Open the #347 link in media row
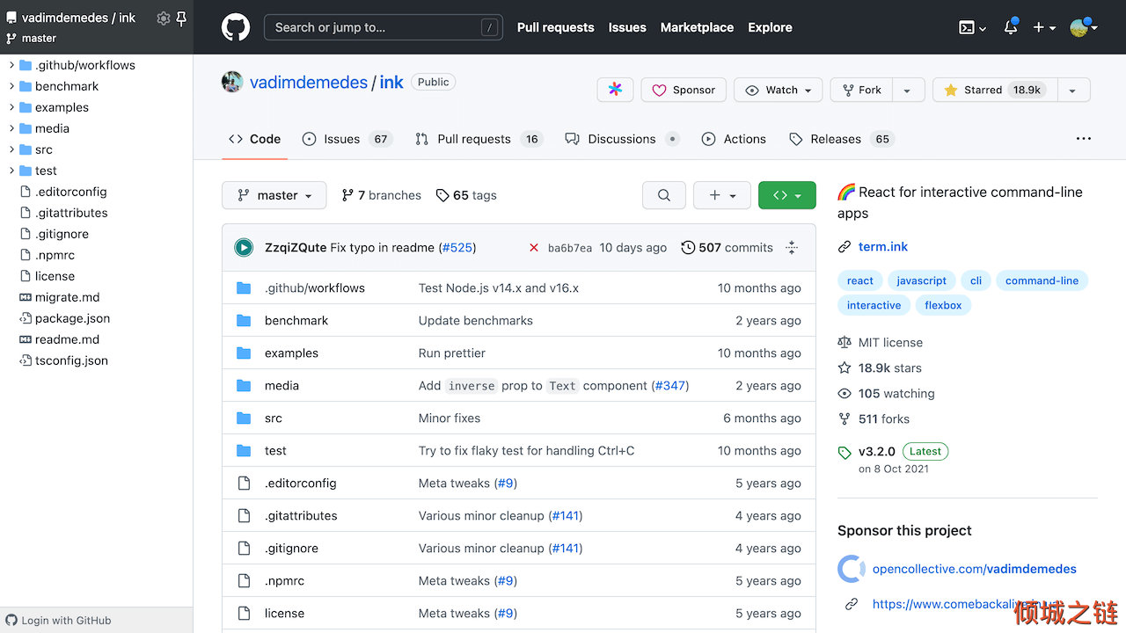 coord(669,385)
